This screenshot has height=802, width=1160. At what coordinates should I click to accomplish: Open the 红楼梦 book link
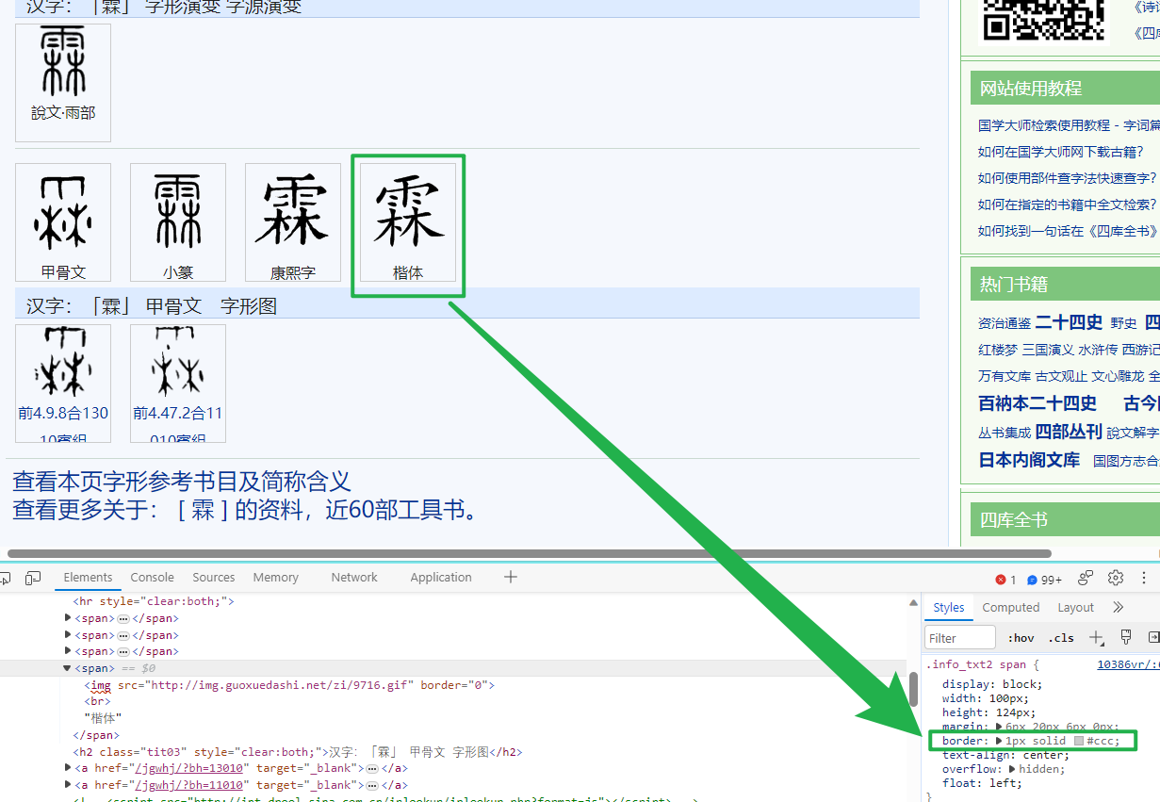tap(998, 350)
